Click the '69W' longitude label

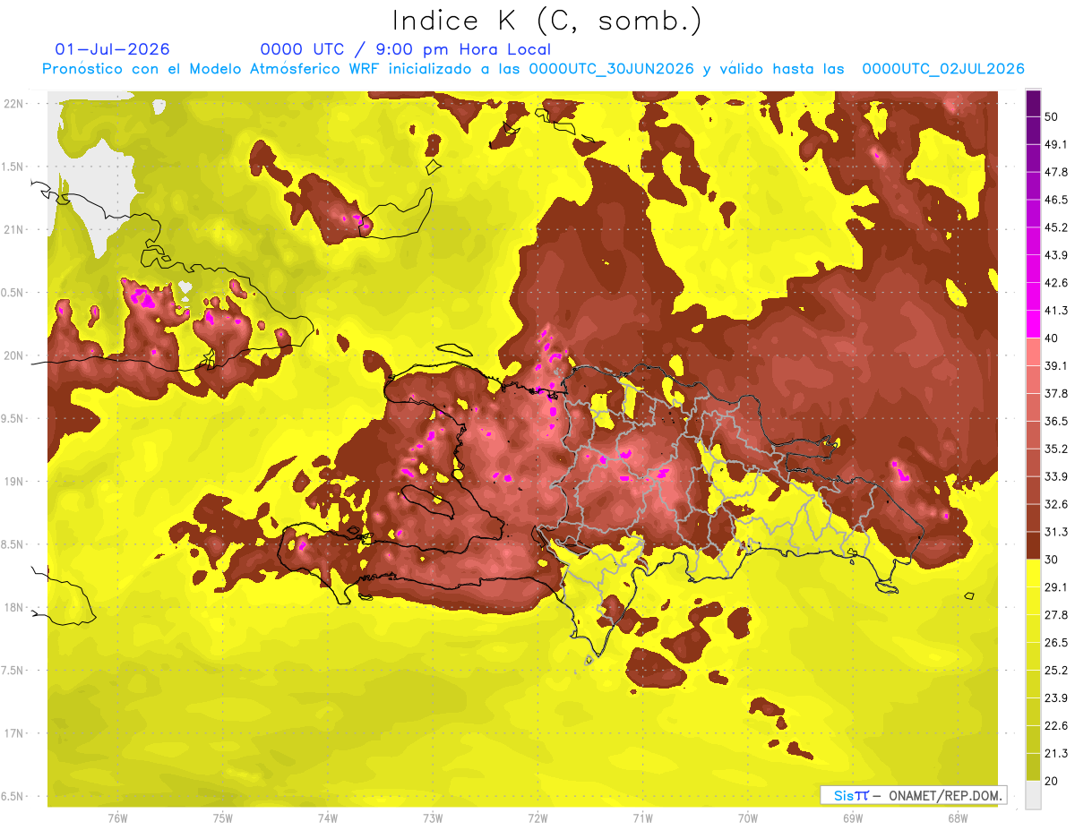tap(853, 818)
